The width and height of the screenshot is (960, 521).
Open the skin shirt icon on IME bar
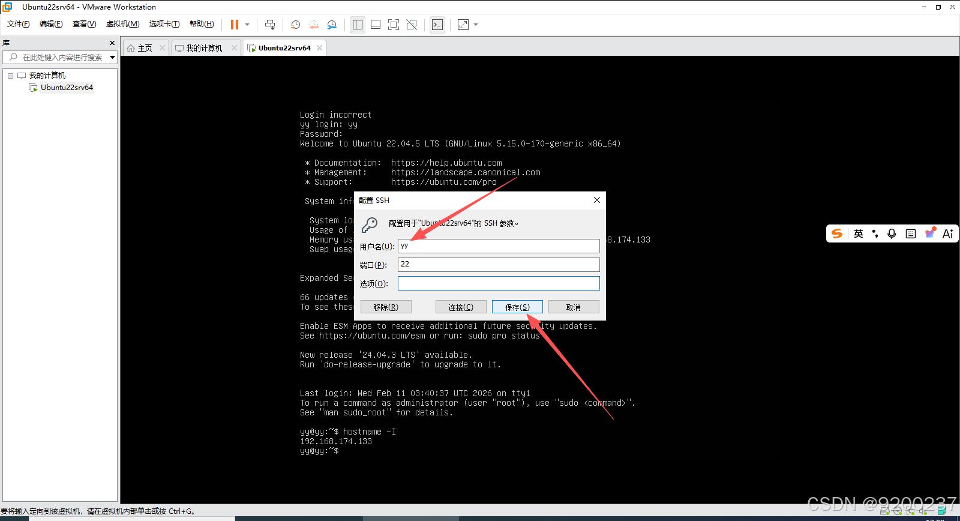tap(930, 233)
